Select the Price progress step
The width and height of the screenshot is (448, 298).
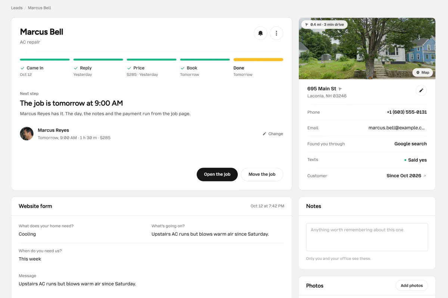[x=152, y=68]
